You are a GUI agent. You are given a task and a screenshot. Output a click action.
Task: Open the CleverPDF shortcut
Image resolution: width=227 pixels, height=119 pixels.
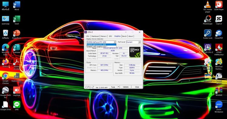pos(219,34)
